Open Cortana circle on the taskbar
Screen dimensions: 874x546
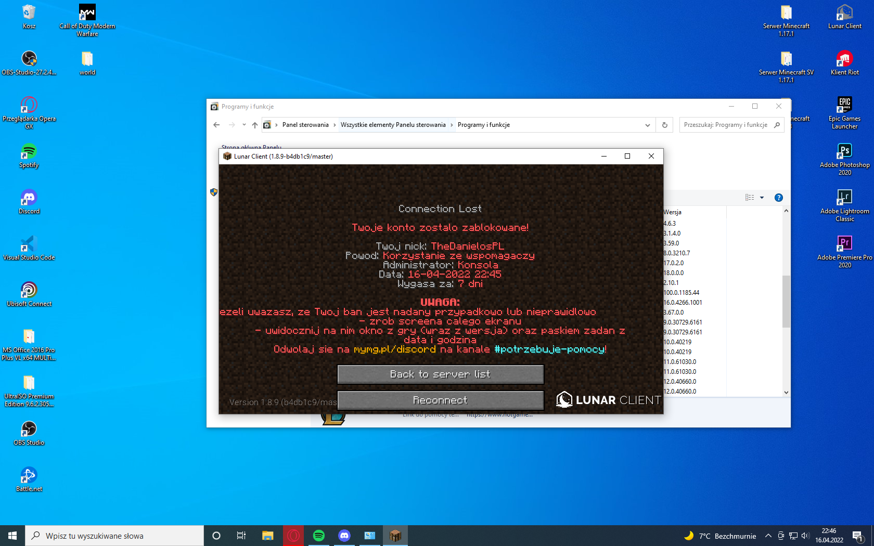[x=216, y=536]
